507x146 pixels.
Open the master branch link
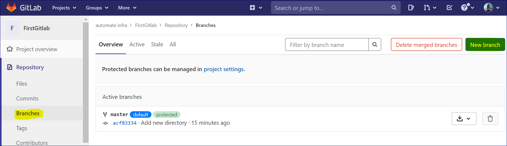119,114
